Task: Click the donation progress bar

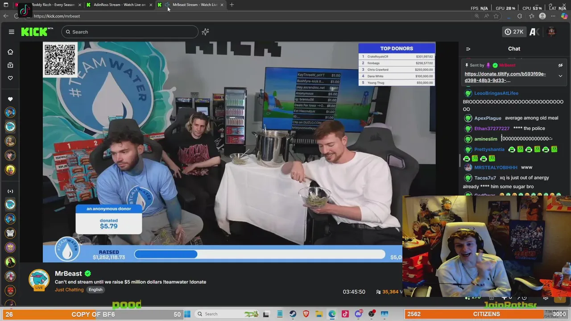Action: [x=260, y=254]
